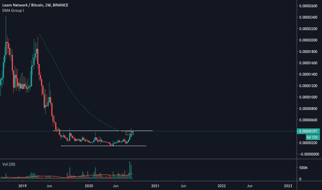The width and height of the screenshot is (322, 190).
Task: Click the 0.00001200 price axis label
Action: point(308,86)
